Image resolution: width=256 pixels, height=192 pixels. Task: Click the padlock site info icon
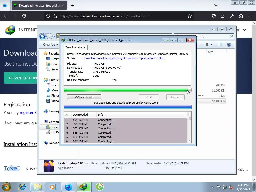55,16
